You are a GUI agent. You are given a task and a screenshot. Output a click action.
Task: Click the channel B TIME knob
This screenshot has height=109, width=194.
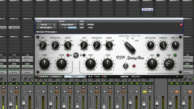coord(90,64)
